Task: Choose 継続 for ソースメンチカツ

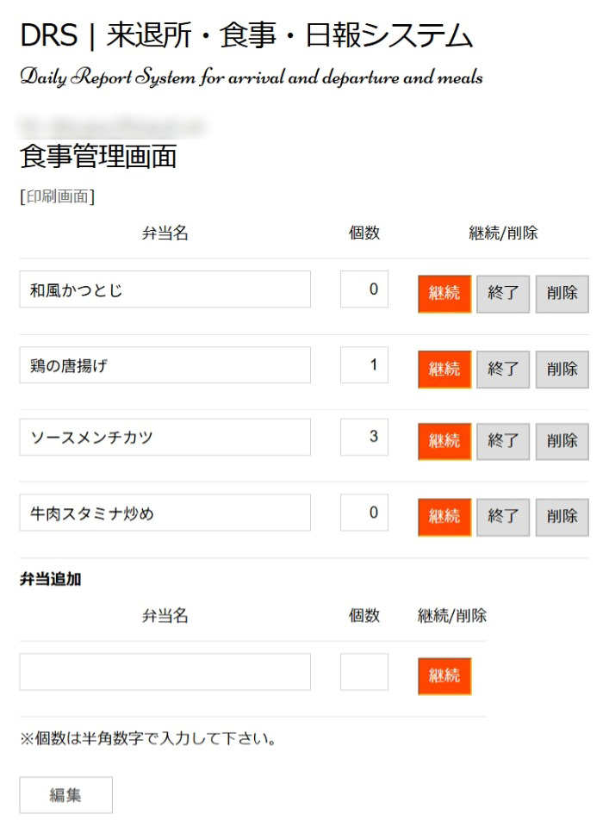Action: pos(444,441)
